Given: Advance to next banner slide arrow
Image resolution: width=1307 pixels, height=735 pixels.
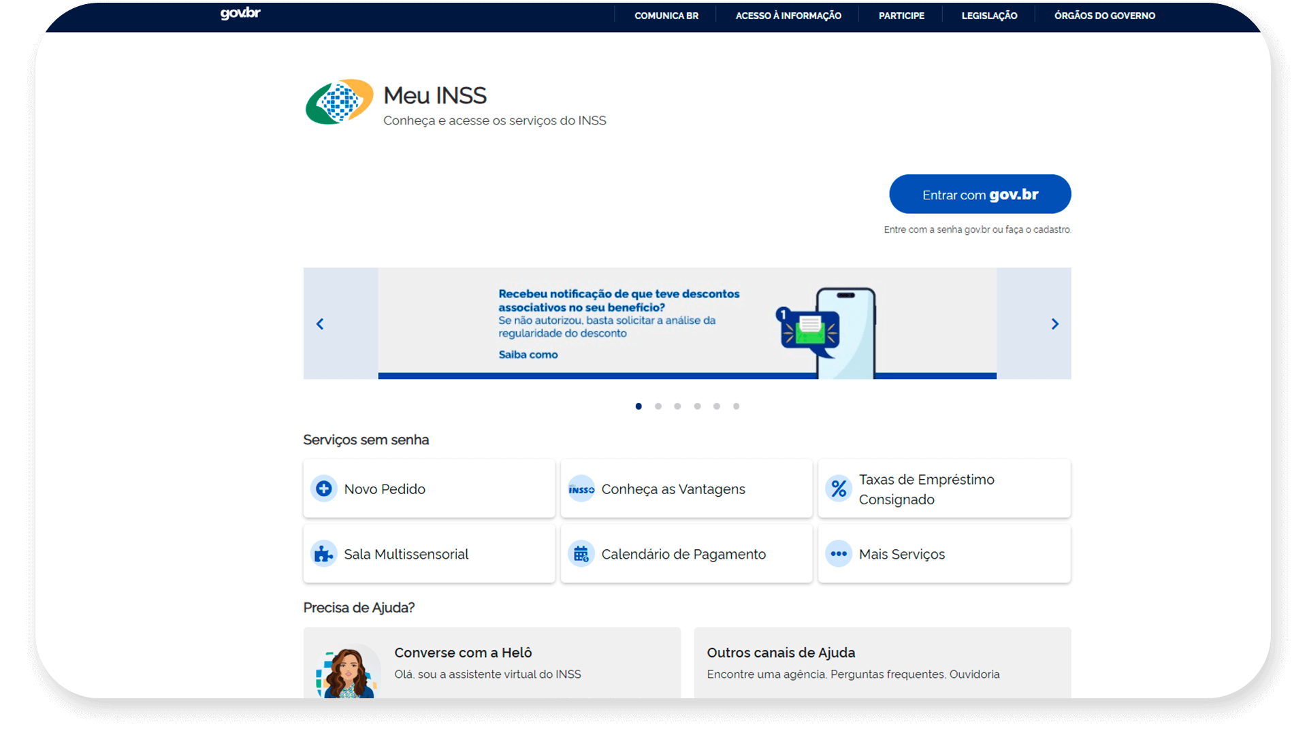Looking at the screenshot, I should (x=1054, y=324).
